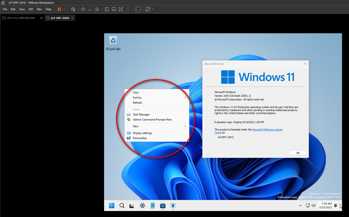The image size is (349, 217).
Task: Click the 'Evaluation copy. Expires 9/15/2022' text
Action: coord(239,122)
